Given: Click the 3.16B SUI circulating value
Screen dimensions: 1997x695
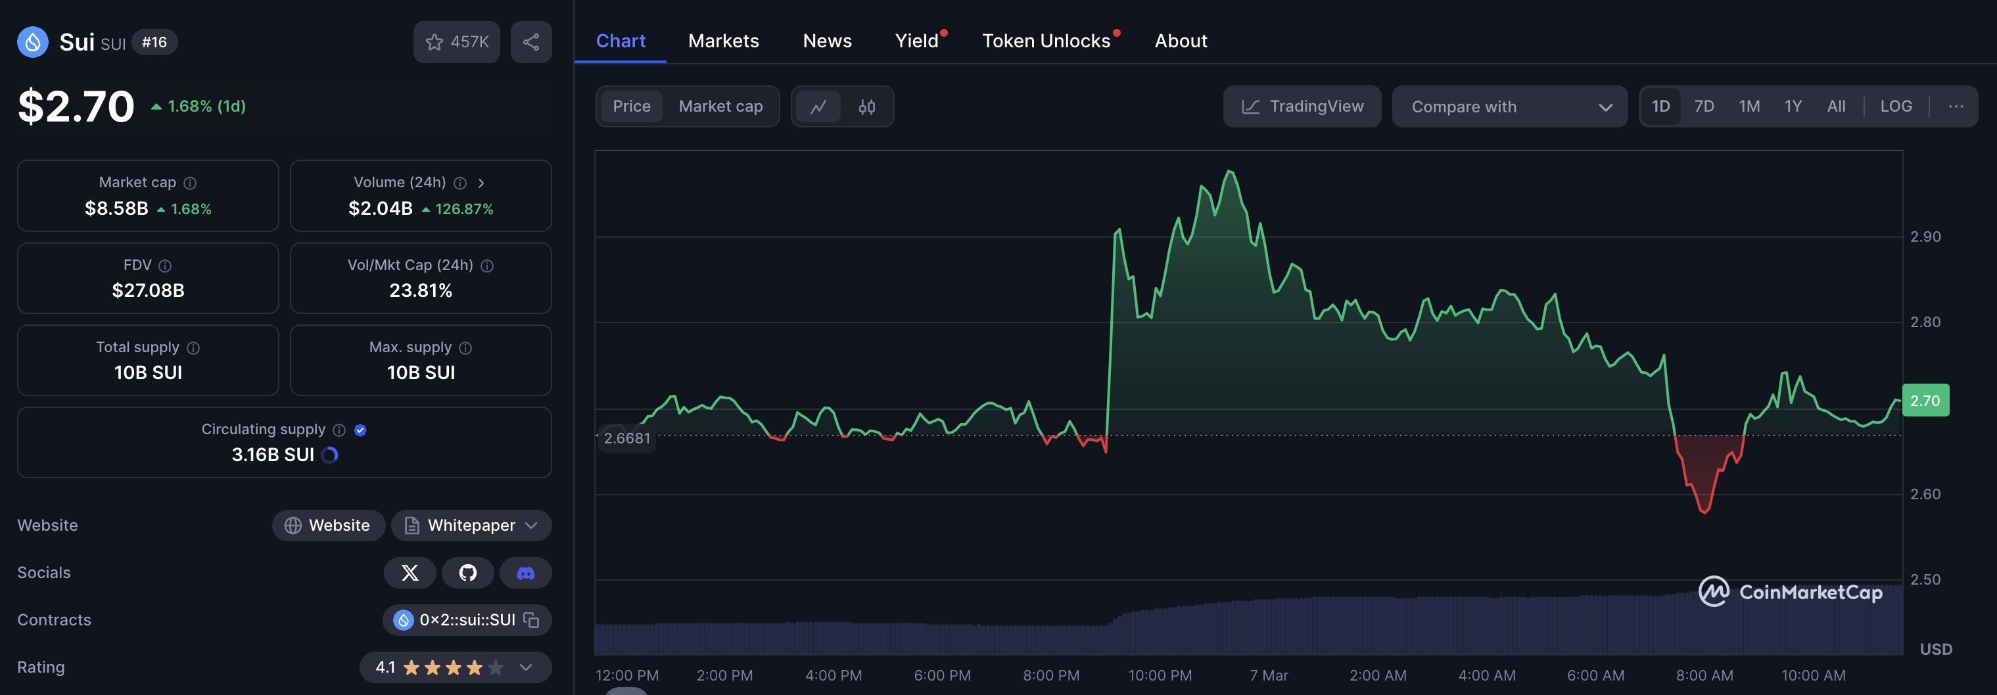Looking at the screenshot, I should (x=273, y=455).
